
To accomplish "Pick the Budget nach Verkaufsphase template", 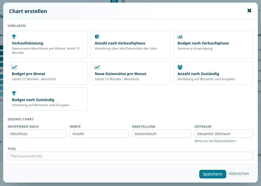I will pyautogui.click(x=213, y=44).
